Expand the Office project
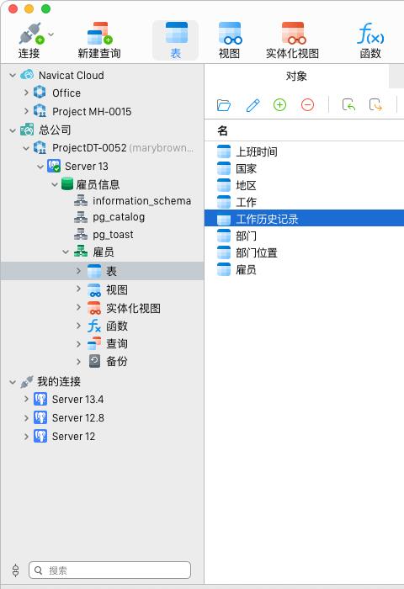 click(26, 93)
